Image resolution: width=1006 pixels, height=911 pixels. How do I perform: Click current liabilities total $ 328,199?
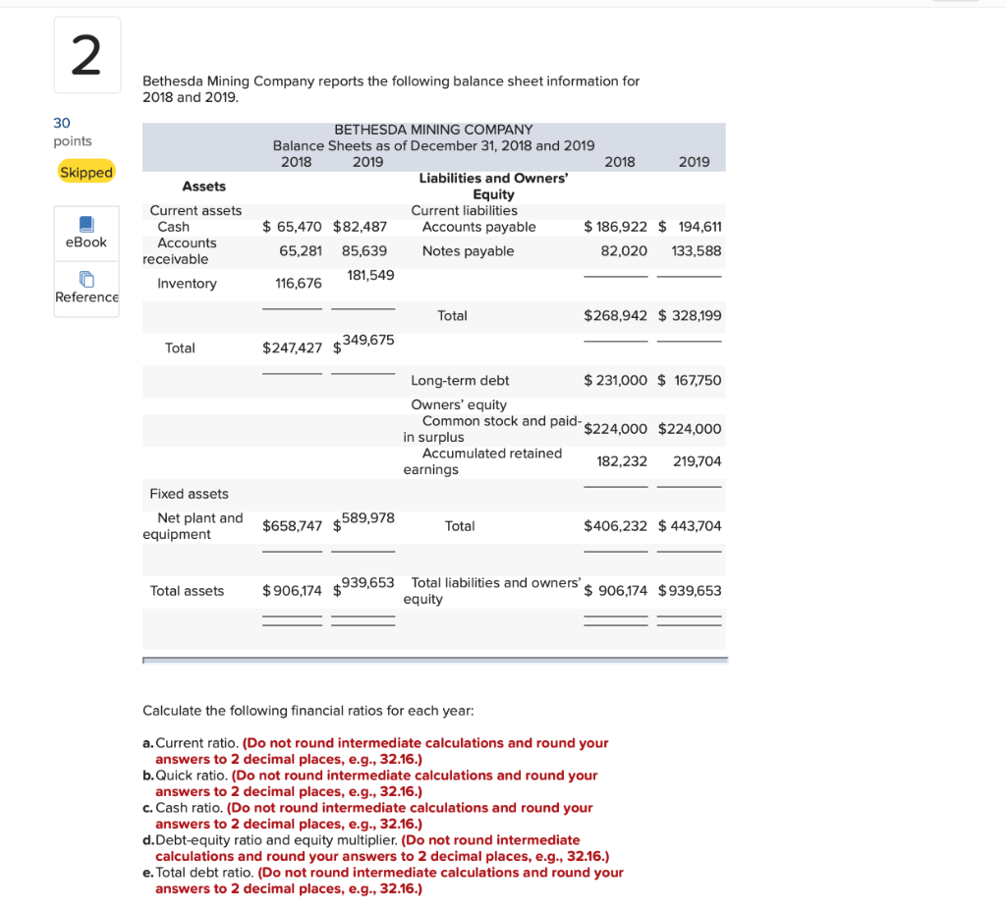[x=690, y=316]
